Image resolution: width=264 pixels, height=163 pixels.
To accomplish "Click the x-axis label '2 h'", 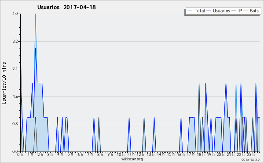I will pos(40,155).
